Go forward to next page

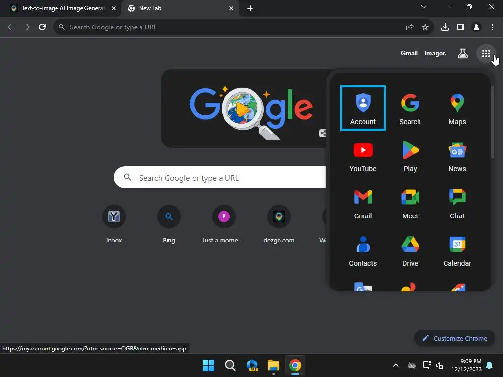pos(27,27)
